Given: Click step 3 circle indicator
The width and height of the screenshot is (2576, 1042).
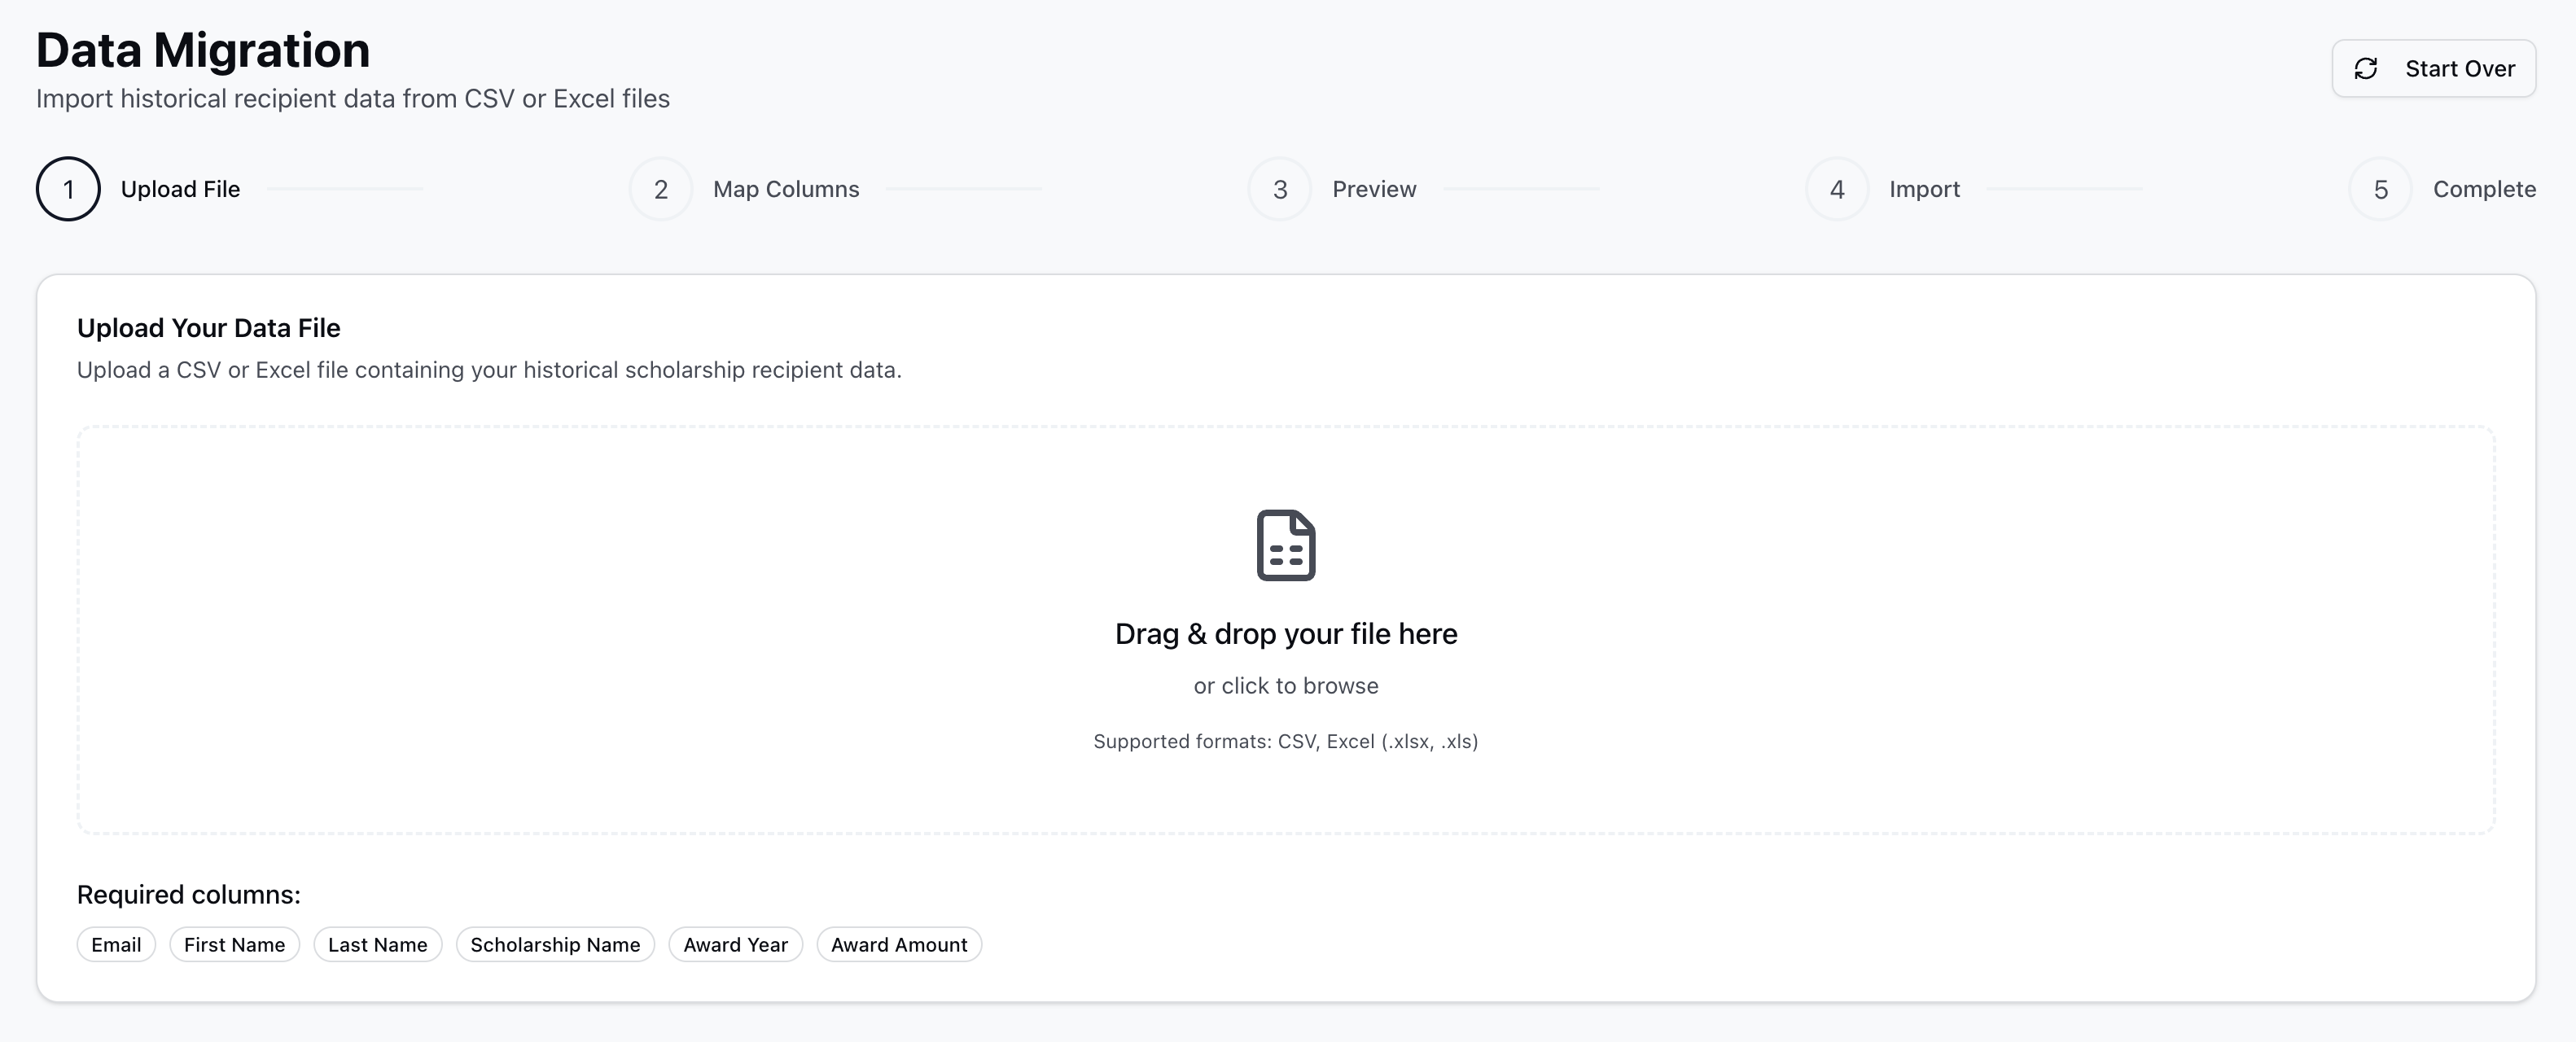Looking at the screenshot, I should pos(1280,189).
